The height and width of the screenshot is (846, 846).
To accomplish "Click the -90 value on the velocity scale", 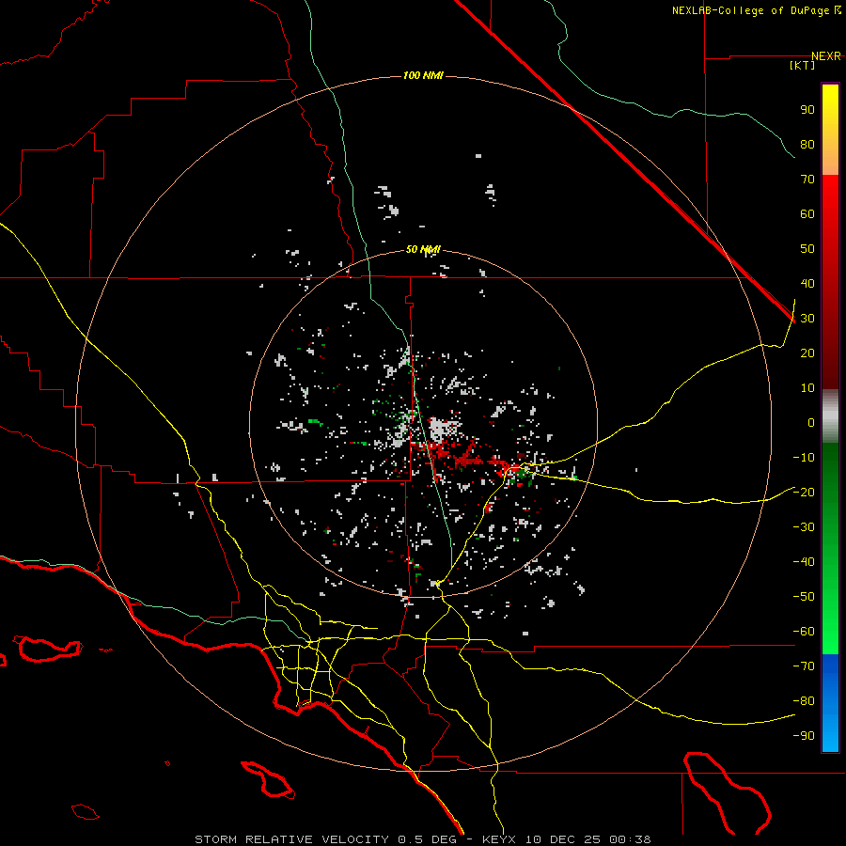I will [804, 735].
